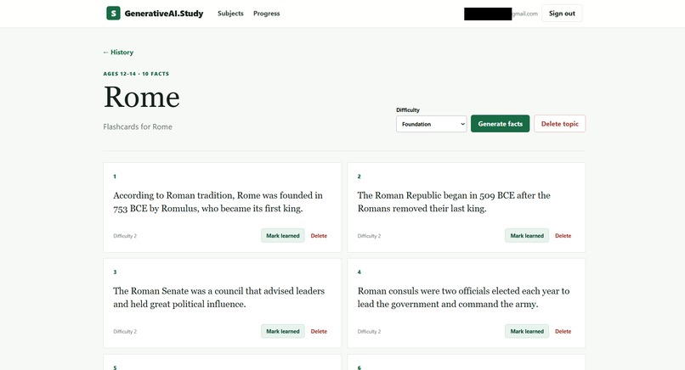Click Generate facts button
This screenshot has width=685, height=370.
click(500, 124)
